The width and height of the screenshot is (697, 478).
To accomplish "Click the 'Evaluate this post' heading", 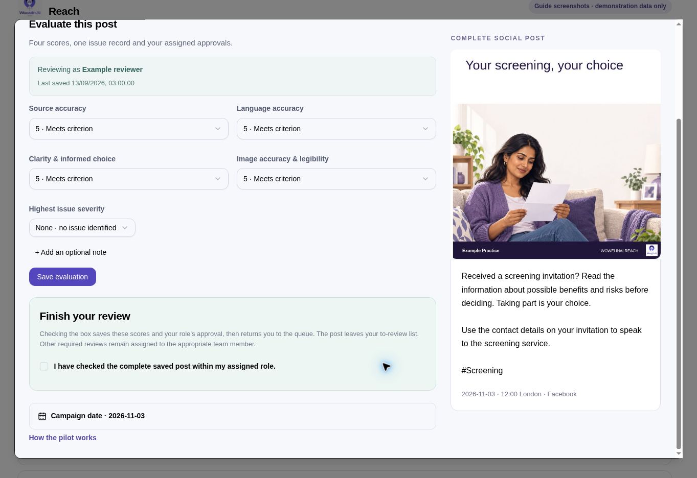I will click(73, 24).
